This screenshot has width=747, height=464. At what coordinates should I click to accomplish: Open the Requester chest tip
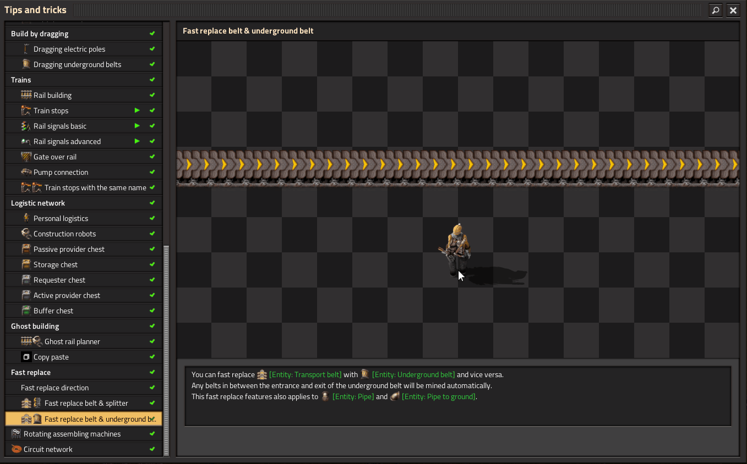(59, 280)
